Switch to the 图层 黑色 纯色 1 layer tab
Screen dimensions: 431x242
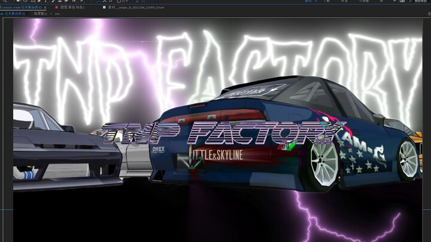click(72, 7)
